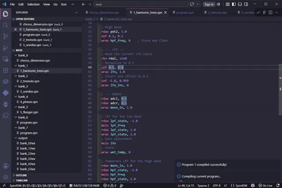Collapse the MOD folder section
The image size is (282, 188).
pyautogui.click(x=14, y=50)
